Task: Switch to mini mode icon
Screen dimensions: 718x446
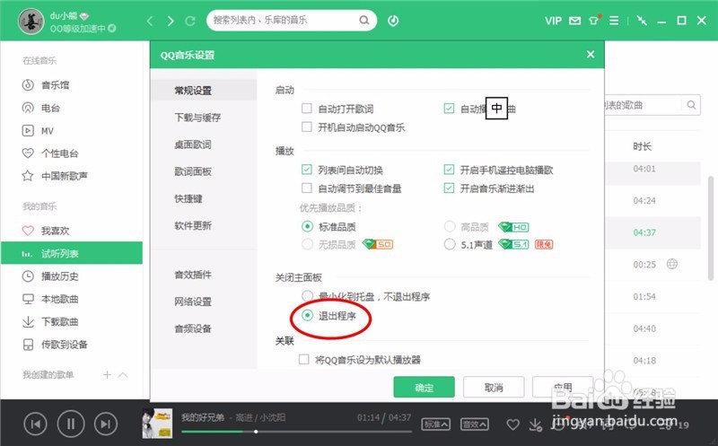Action: (642, 21)
